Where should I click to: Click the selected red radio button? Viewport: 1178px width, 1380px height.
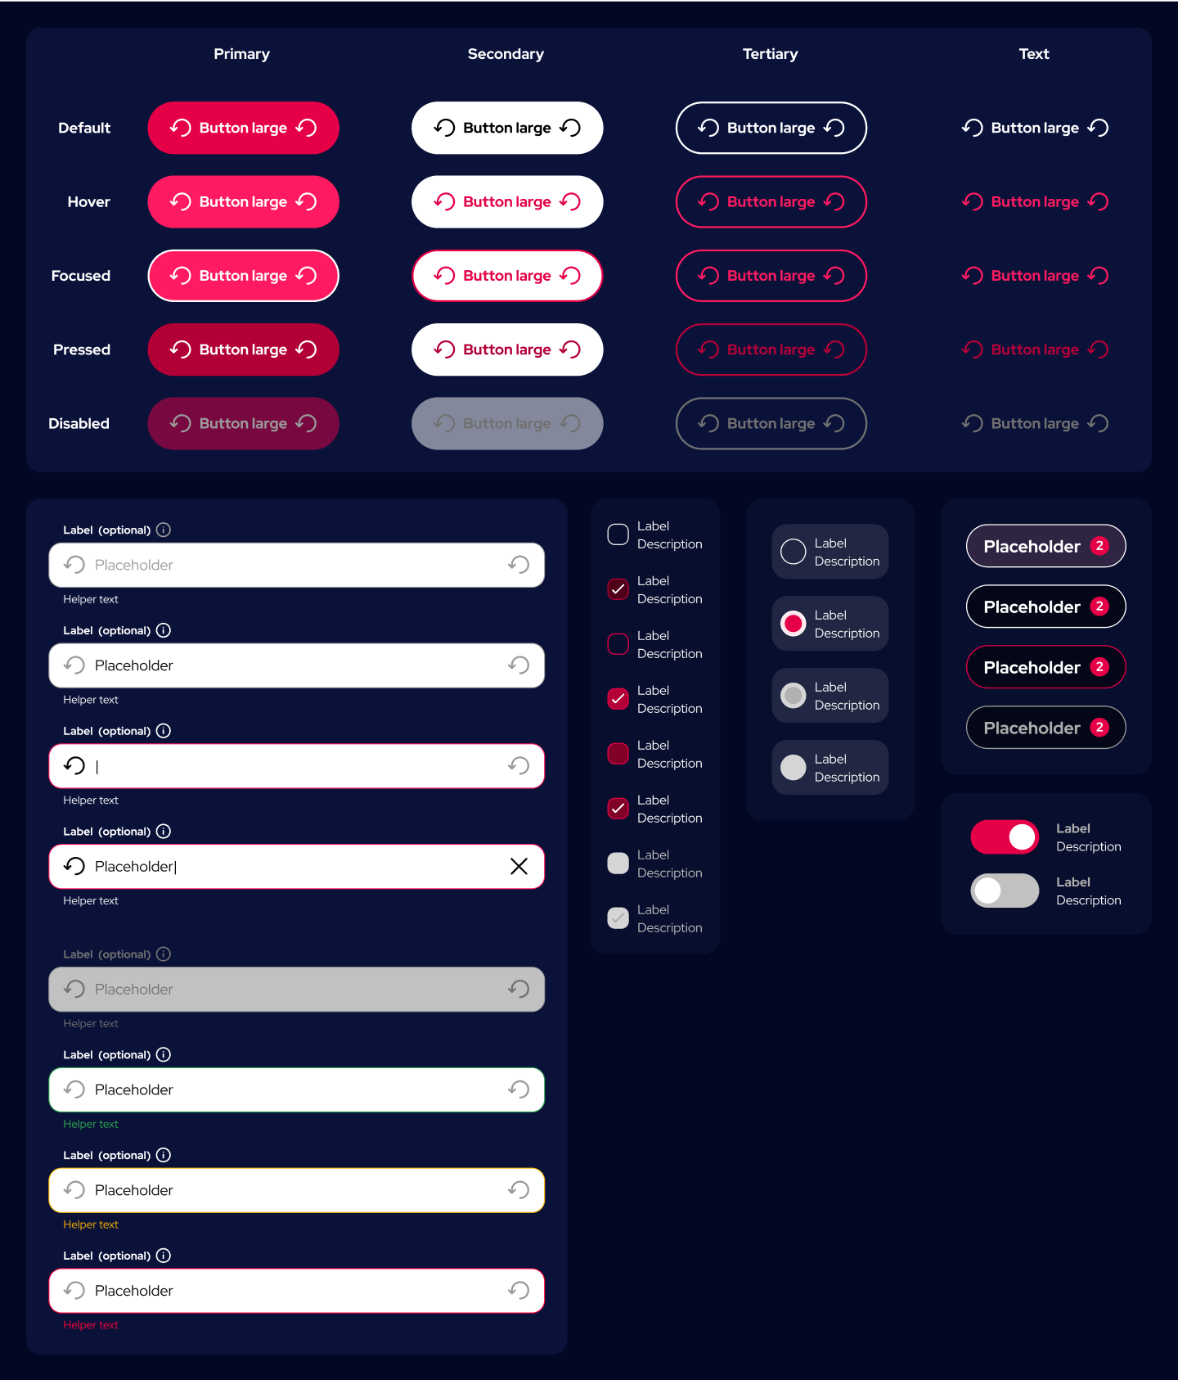794,624
